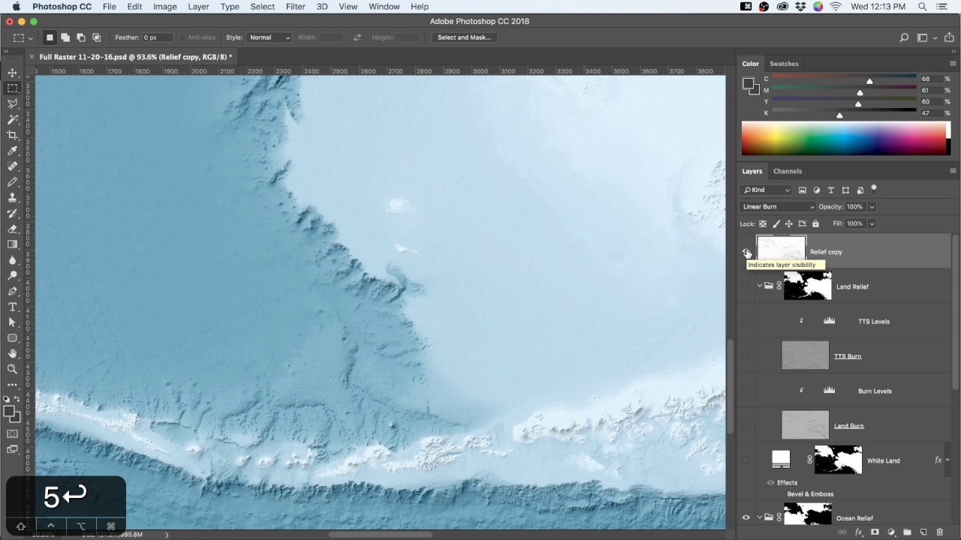The width and height of the screenshot is (961, 540).
Task: Select the Gradient tool
Action: [12, 244]
